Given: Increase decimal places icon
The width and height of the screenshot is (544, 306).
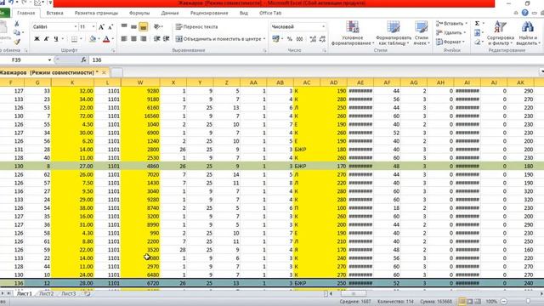Looking at the screenshot, I should tap(313, 39).
